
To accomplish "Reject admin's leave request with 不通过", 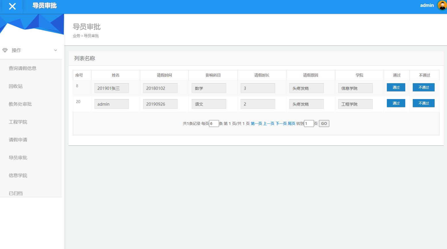I will click(x=423, y=103).
